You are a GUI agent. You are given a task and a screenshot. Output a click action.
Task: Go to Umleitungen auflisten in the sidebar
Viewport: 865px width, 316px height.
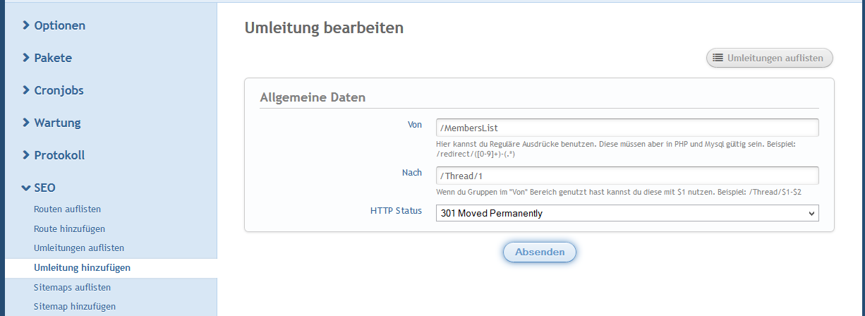point(79,248)
